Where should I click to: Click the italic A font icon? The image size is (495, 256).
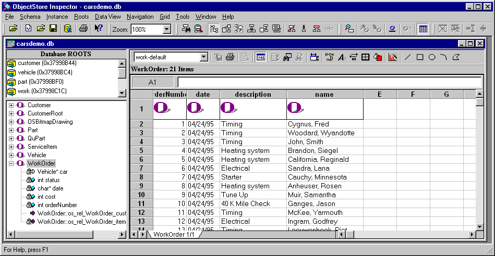tap(341, 57)
